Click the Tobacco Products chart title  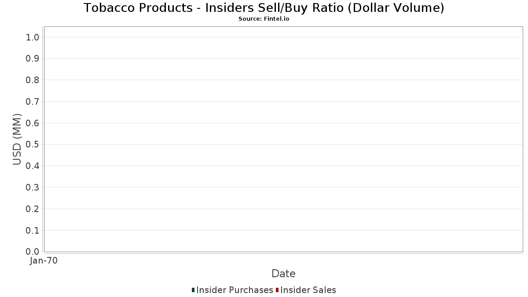click(264, 8)
